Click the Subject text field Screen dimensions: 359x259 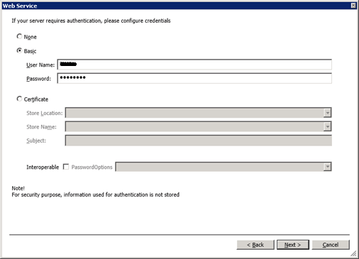[x=198, y=140]
